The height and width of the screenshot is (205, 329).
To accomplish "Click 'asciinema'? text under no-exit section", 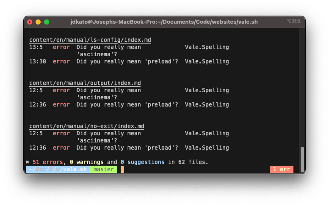I will (x=97, y=140).
